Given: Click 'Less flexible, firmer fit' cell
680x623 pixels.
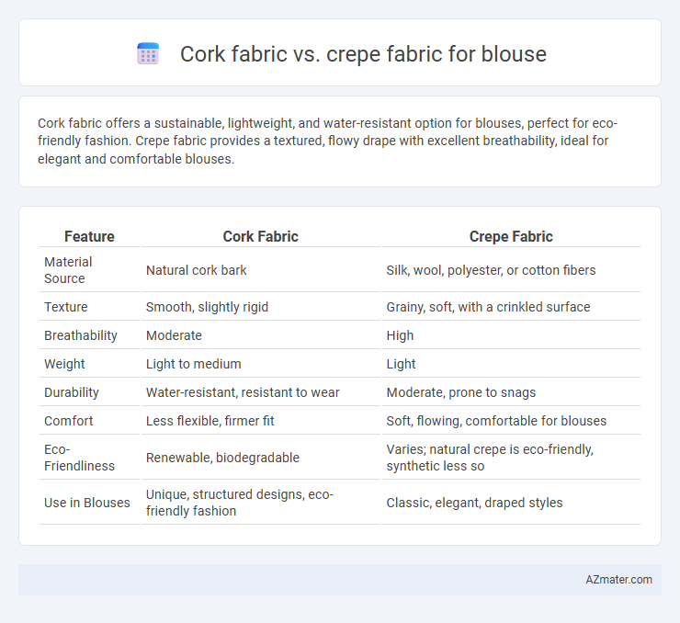Looking at the screenshot, I should 210,421.
